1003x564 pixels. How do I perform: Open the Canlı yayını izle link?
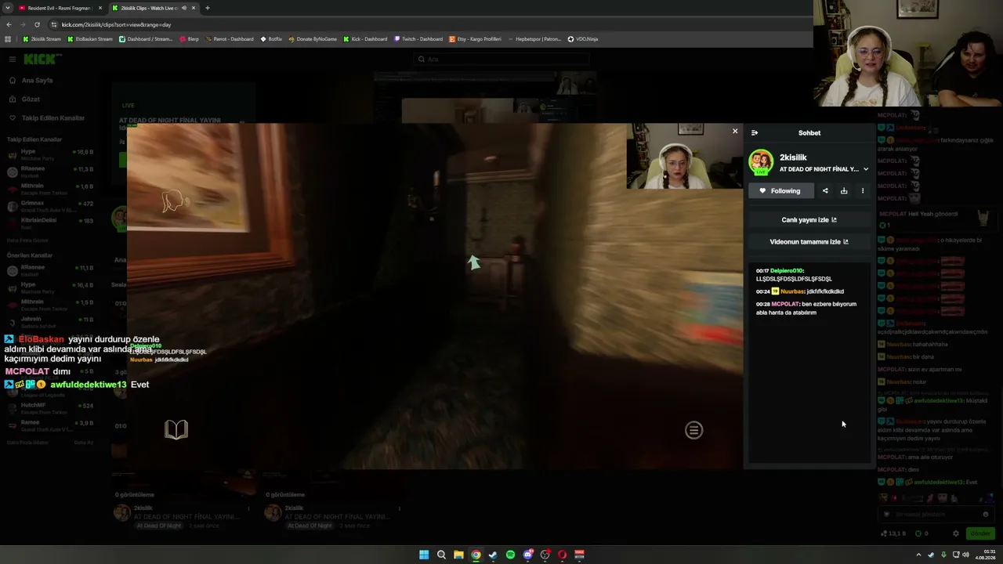(x=809, y=220)
